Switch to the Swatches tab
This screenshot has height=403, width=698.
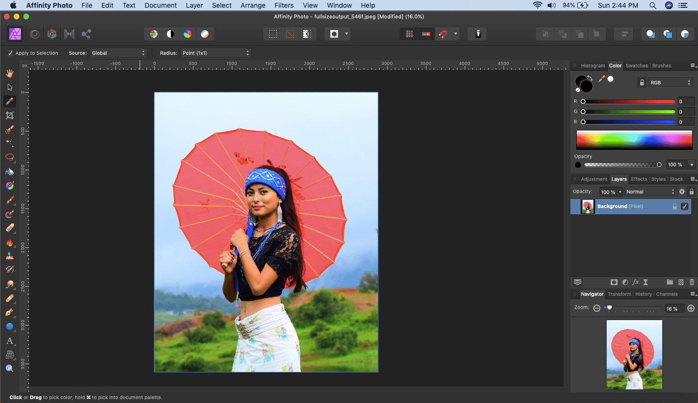point(636,65)
